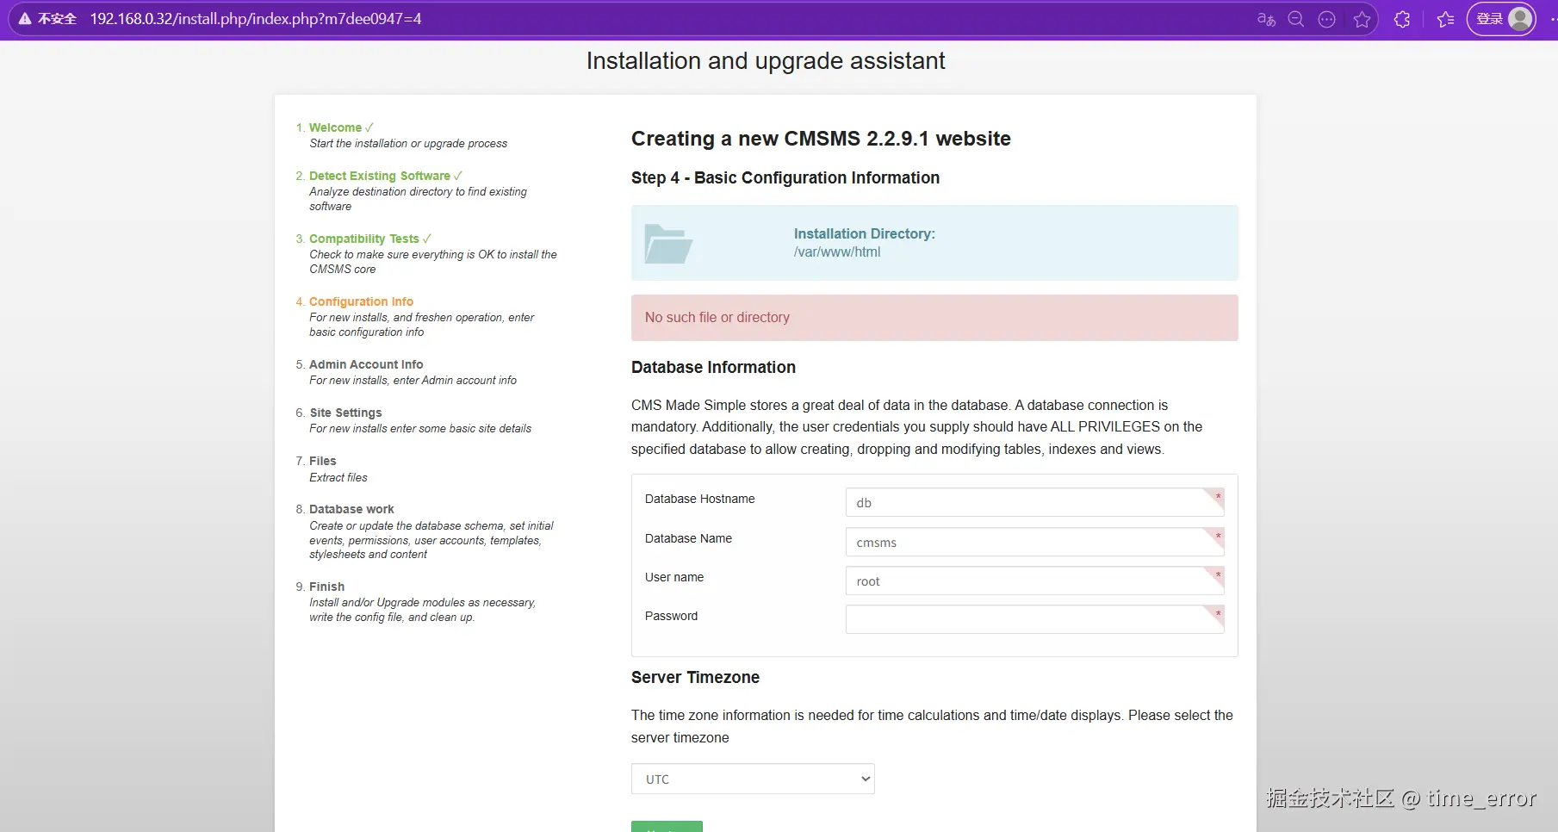
Task: Click the Password field
Action: coord(1034,619)
